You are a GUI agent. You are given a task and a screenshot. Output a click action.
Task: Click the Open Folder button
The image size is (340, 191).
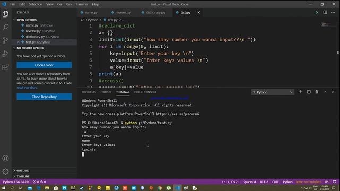44,65
